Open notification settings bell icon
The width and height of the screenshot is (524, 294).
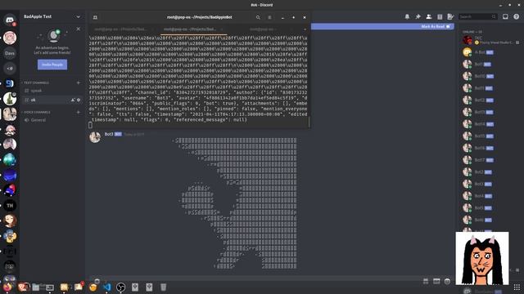[x=407, y=16]
